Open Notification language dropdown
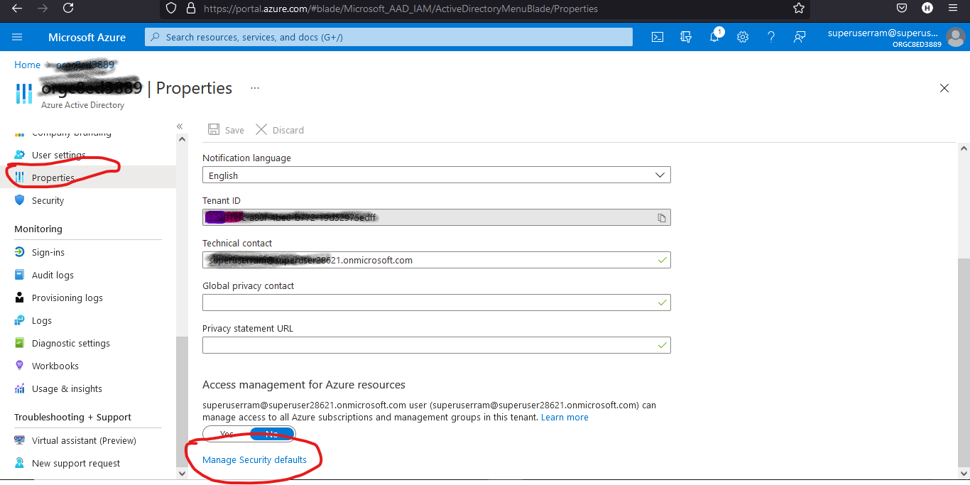Image resolution: width=970 pixels, height=485 pixels. click(x=436, y=175)
